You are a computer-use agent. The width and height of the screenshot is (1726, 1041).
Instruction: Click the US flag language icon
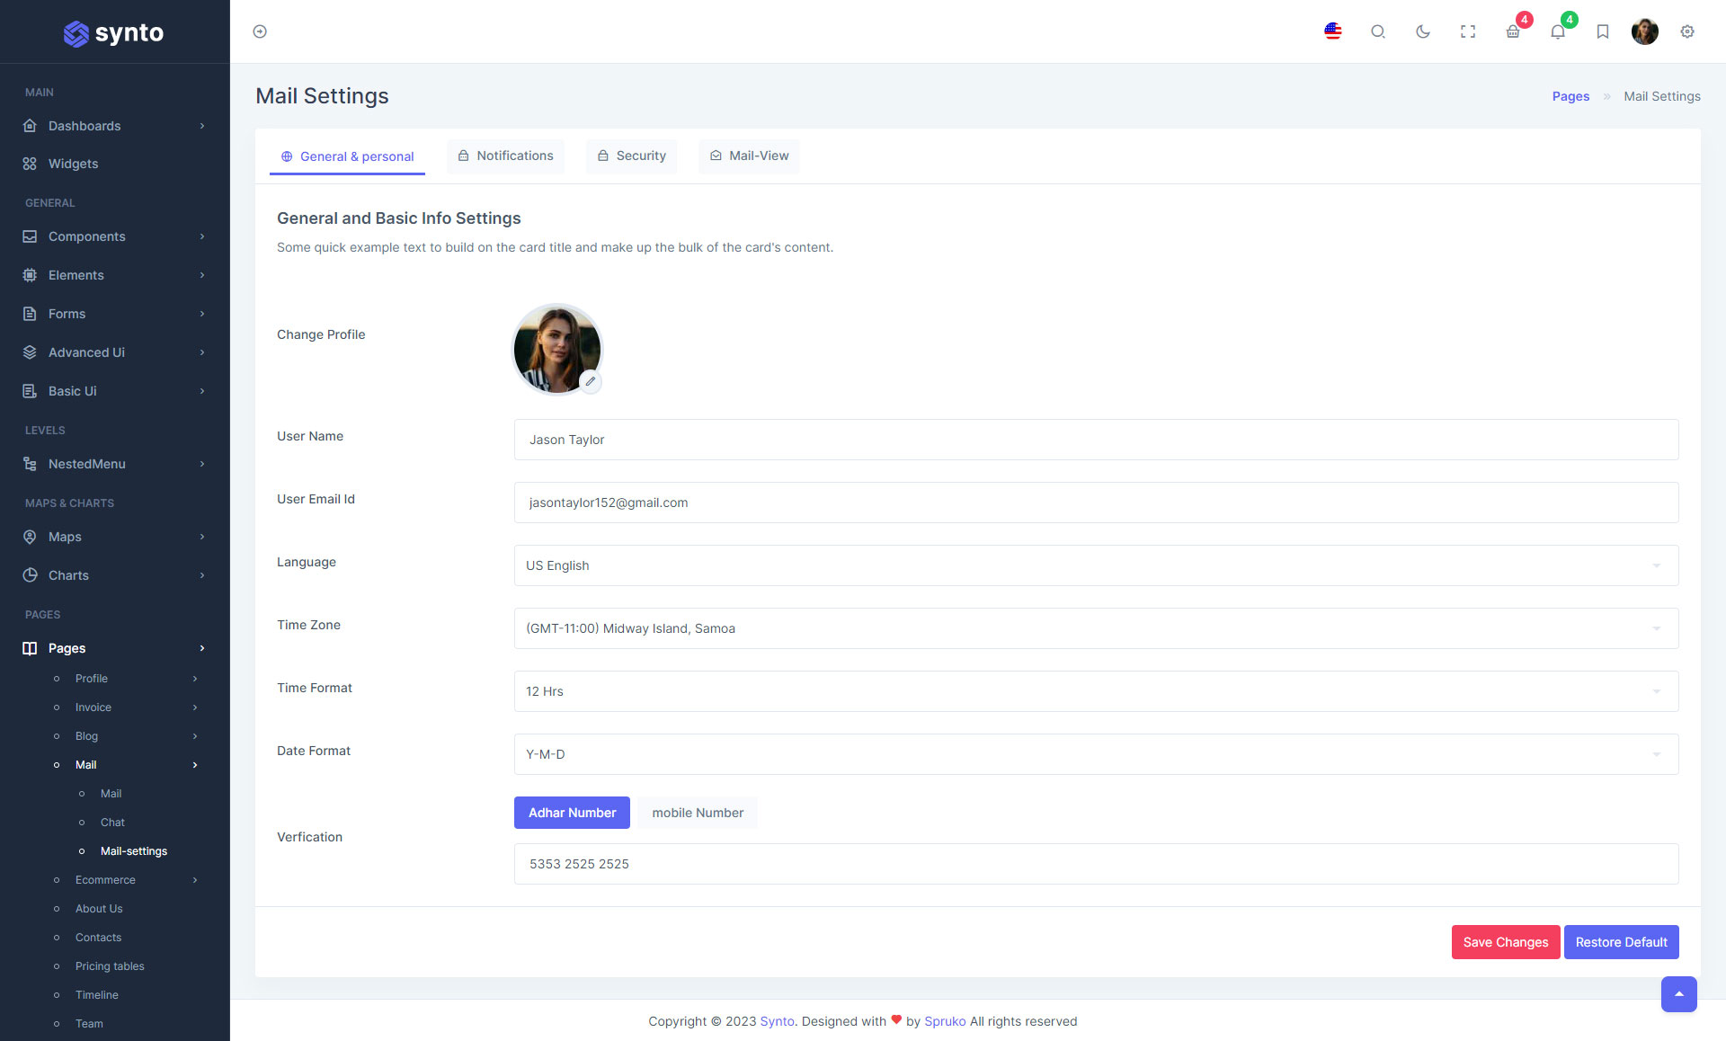(1332, 31)
